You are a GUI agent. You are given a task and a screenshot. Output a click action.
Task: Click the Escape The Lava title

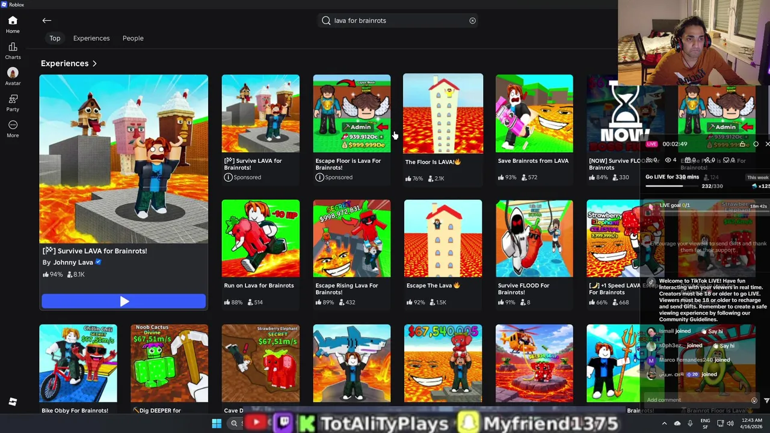pos(433,286)
